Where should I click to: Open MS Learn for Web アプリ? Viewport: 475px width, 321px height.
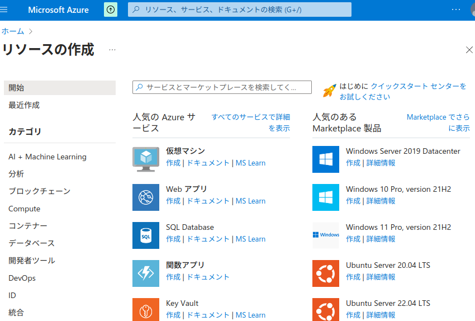pyautogui.click(x=250, y=201)
